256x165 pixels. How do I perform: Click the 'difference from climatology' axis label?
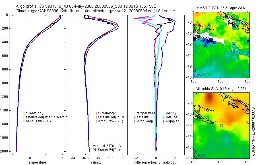155,162
